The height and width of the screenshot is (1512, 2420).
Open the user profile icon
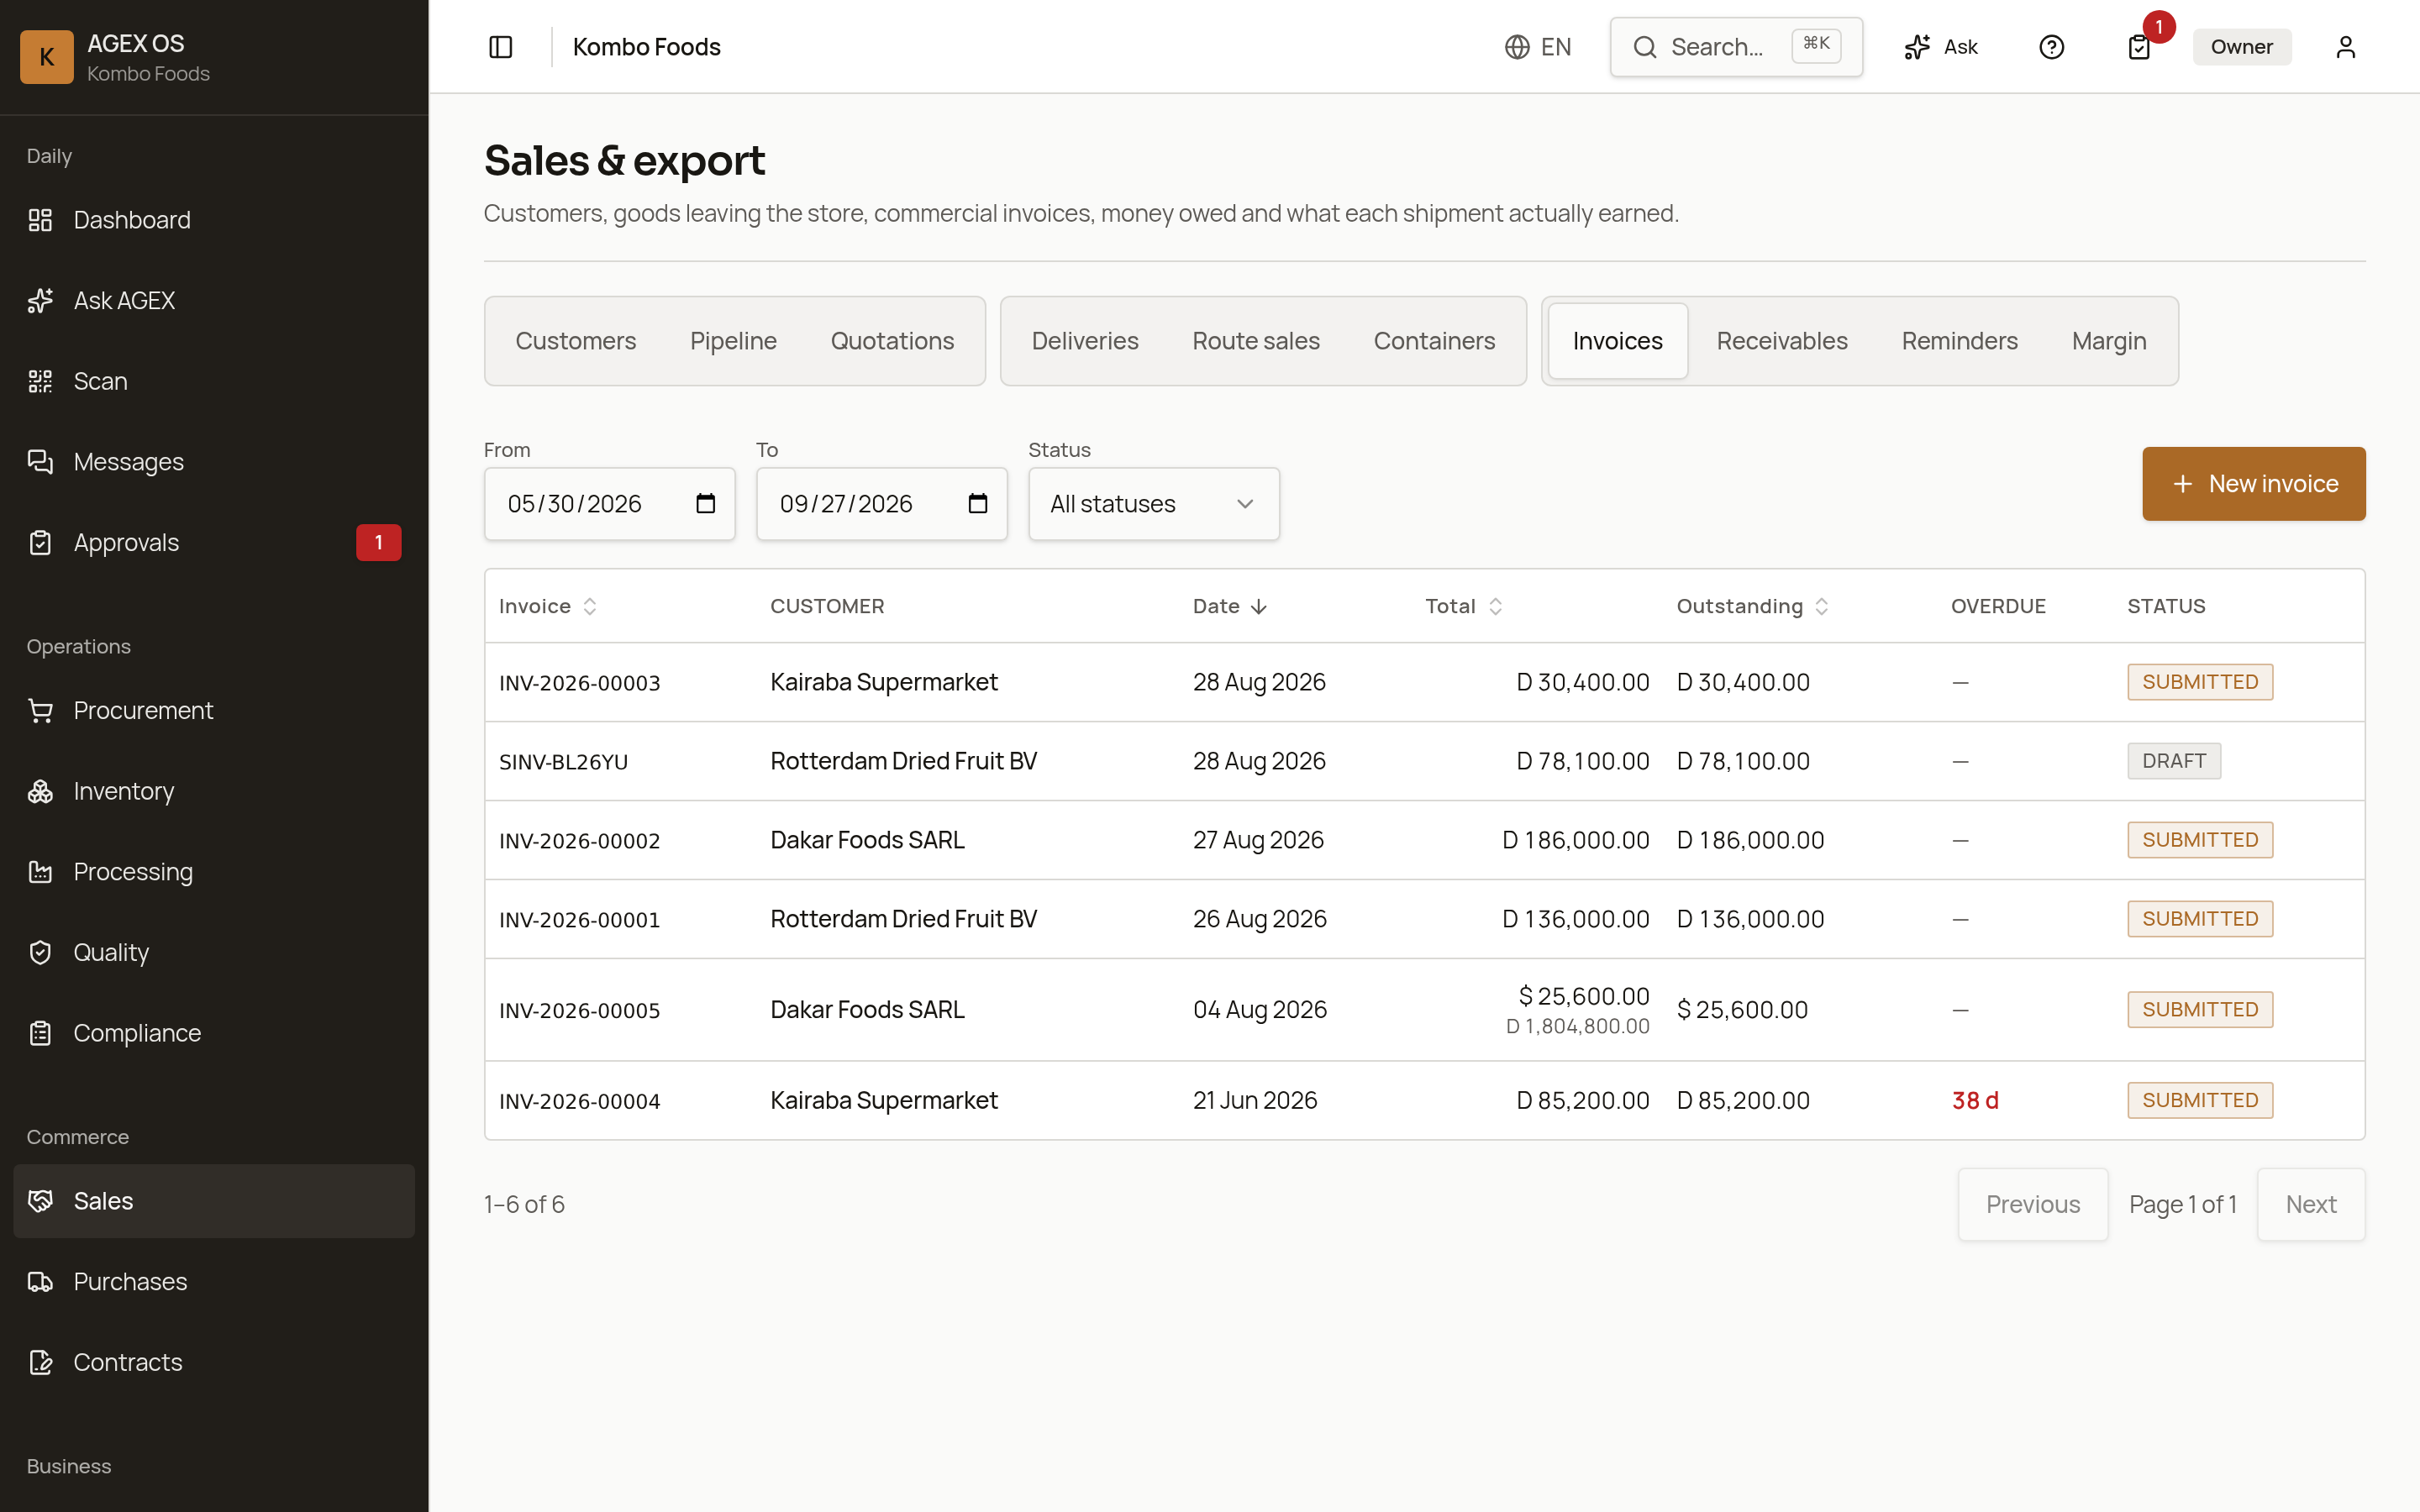click(2345, 47)
